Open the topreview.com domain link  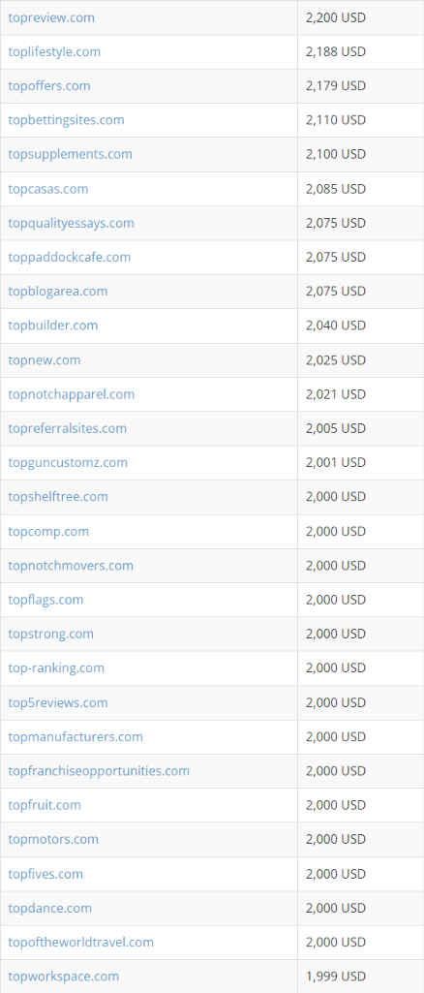click(51, 17)
